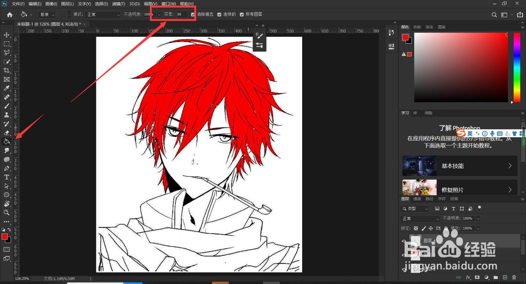Select the Horizontal Type tool
This screenshot has height=284, width=526.
point(7,177)
